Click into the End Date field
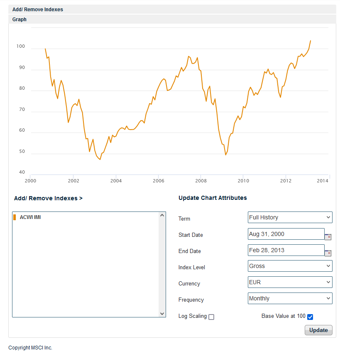Viewport: 340px width, 354px height. (286, 250)
